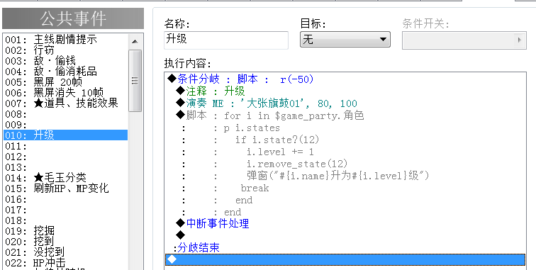This screenshot has height=270, width=536.
Task: Click the common events list scrollbar thumb
Action: (135, 80)
